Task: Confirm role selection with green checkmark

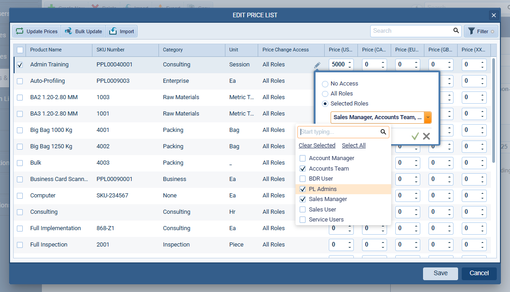Action: tap(415, 136)
